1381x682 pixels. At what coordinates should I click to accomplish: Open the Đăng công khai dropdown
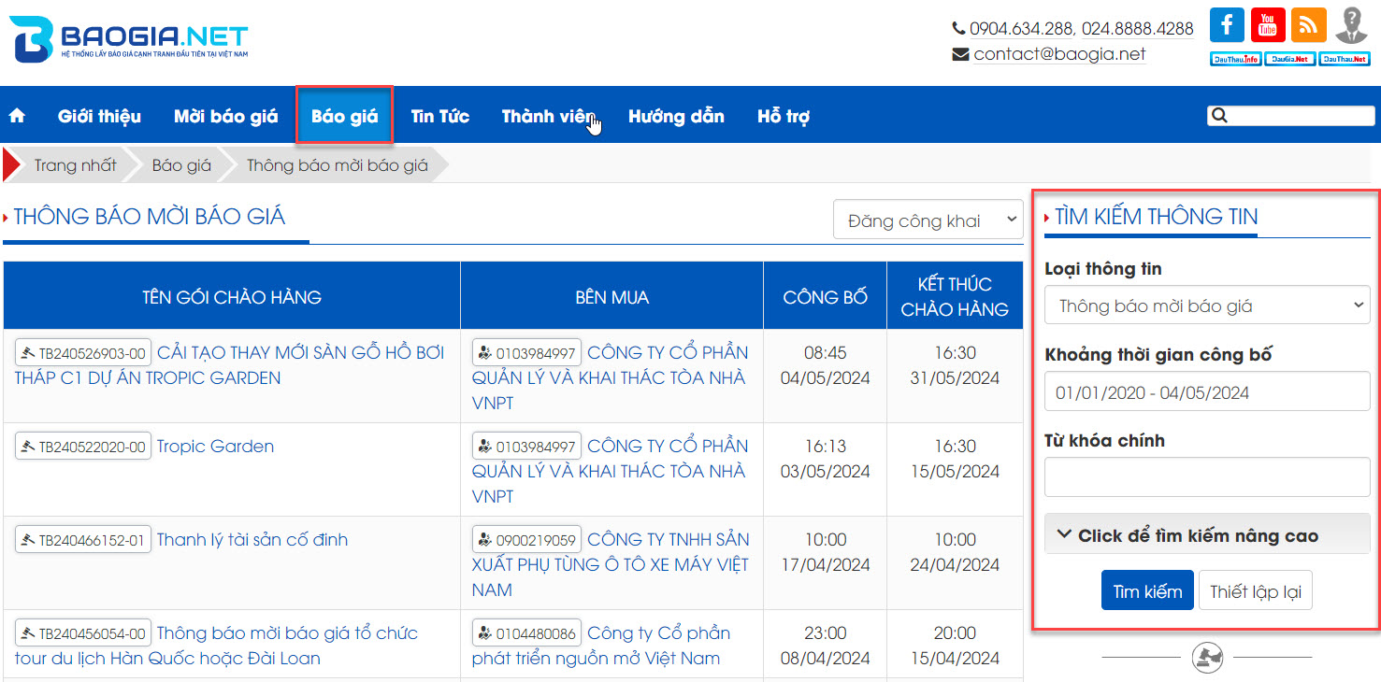point(928,220)
